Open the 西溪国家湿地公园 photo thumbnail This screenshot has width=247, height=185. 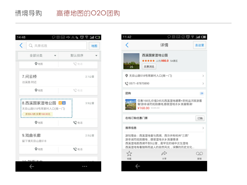pos(131,61)
